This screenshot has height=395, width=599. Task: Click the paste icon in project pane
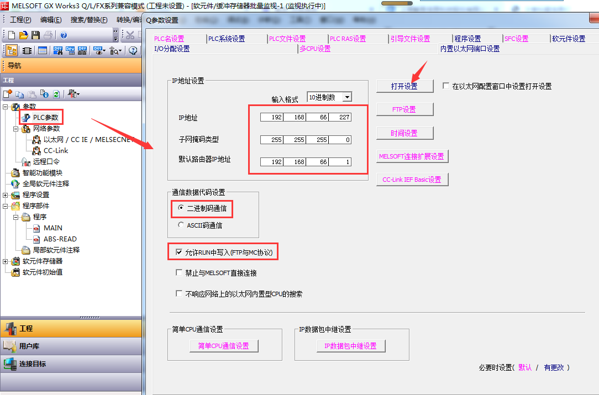pos(32,94)
